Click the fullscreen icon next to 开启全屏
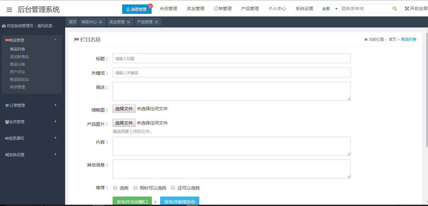Viewport: 428px width, 206px height. click(x=407, y=9)
